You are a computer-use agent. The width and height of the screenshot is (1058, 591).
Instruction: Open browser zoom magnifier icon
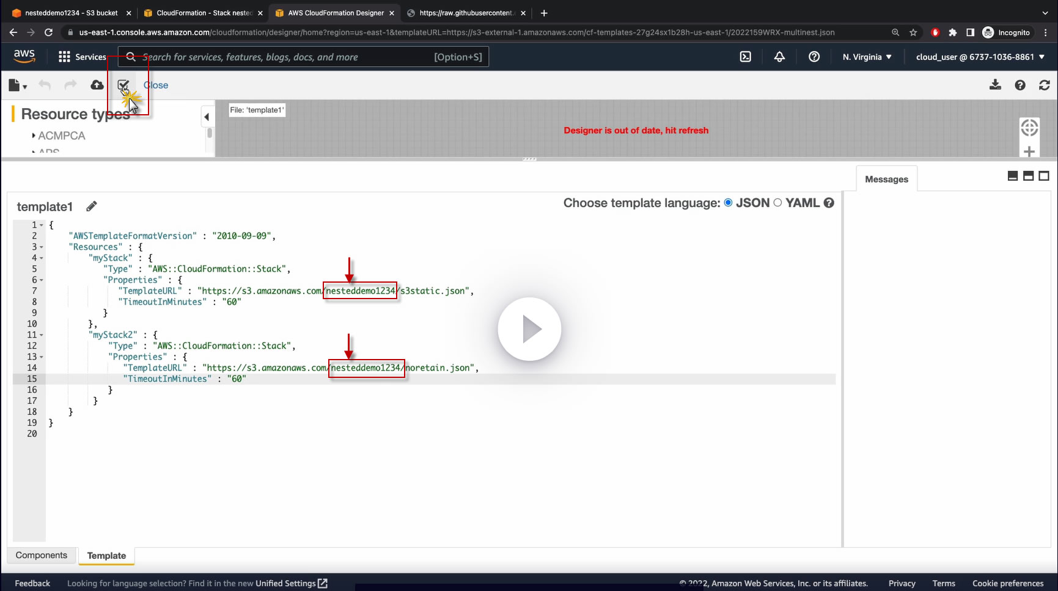tap(895, 32)
